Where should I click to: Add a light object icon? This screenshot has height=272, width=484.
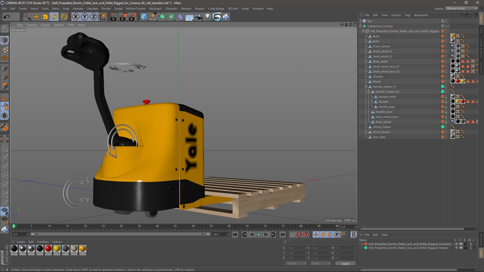point(208,17)
